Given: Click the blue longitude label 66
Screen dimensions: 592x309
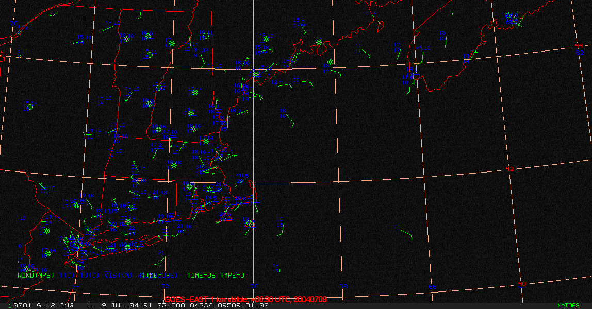Looking at the screenshot, I should [x=432, y=287].
